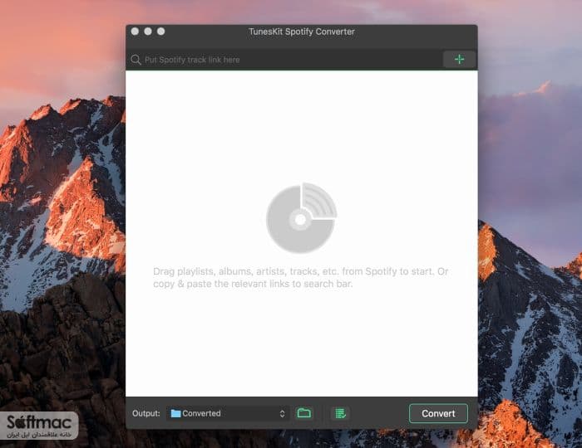Expand the Converted output dropdown
The width and height of the screenshot is (582, 448).
tap(229, 413)
